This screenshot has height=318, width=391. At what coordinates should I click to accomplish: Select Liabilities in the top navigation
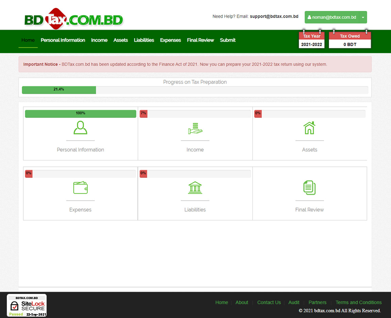(144, 40)
